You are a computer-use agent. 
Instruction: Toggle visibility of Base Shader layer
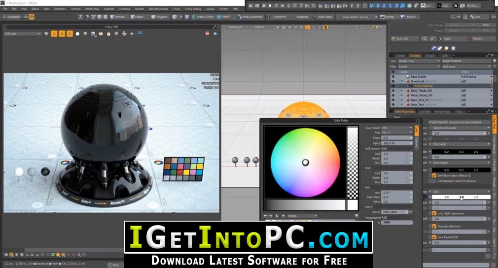pyautogui.click(x=393, y=77)
